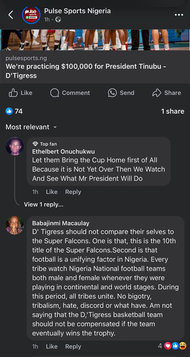Open Babajinmi Macaulay's profile picture
190x357 pixels.
pos(15,225)
